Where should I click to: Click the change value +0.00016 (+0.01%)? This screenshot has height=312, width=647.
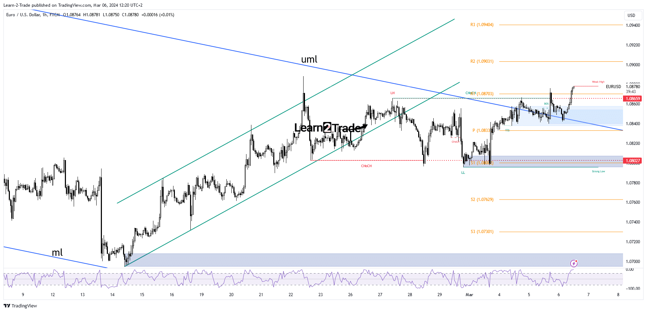[x=158, y=15]
